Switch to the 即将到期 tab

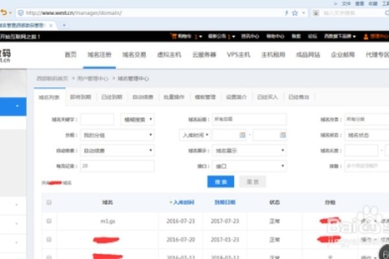pos(80,97)
